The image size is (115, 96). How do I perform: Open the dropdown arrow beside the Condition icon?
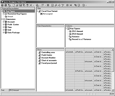click(x=45, y=5)
